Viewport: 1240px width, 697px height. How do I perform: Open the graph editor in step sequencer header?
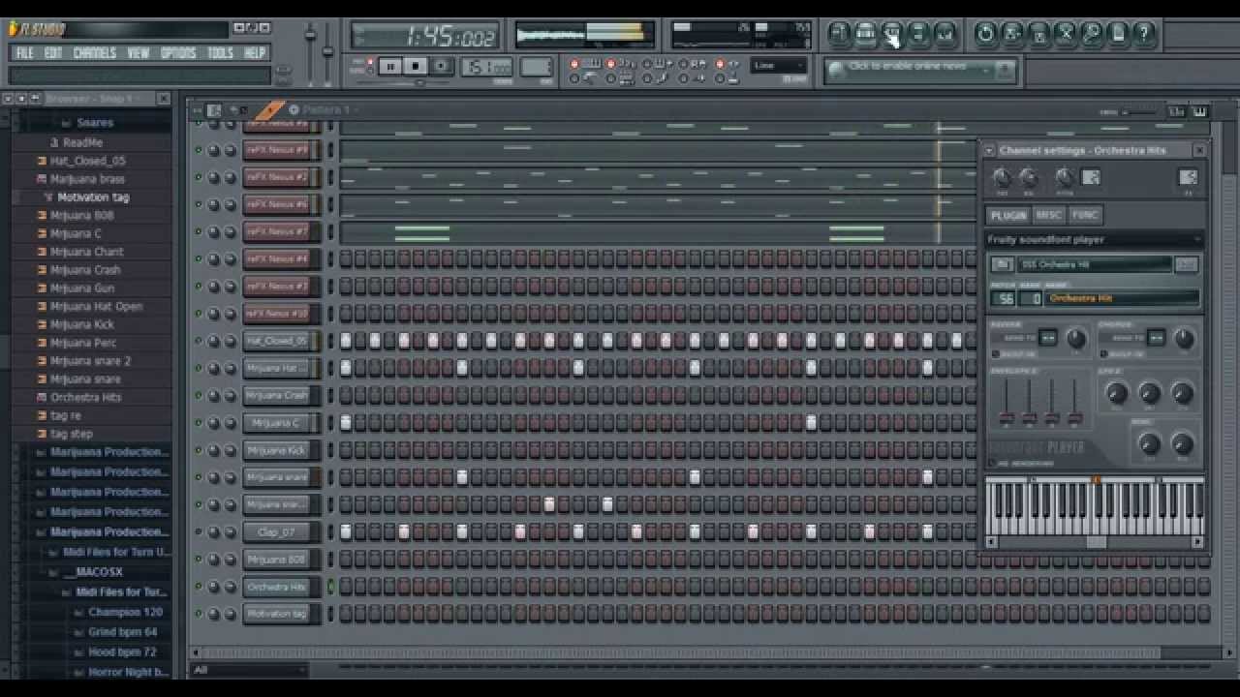[1176, 111]
